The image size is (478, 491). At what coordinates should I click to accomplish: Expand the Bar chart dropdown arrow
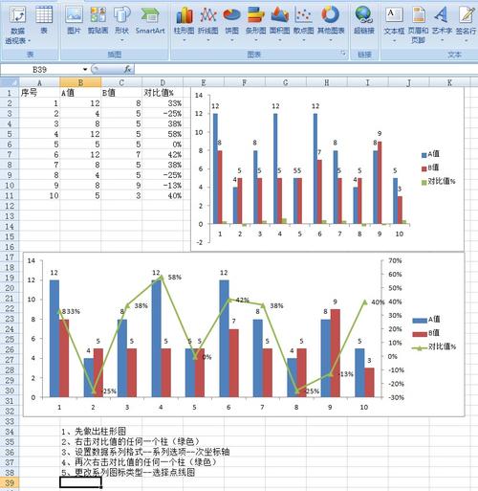[255, 40]
